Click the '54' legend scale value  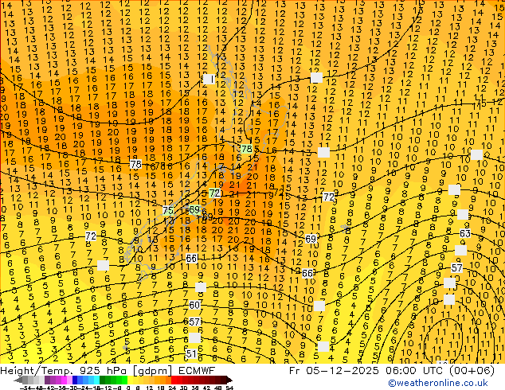pos(229,388)
